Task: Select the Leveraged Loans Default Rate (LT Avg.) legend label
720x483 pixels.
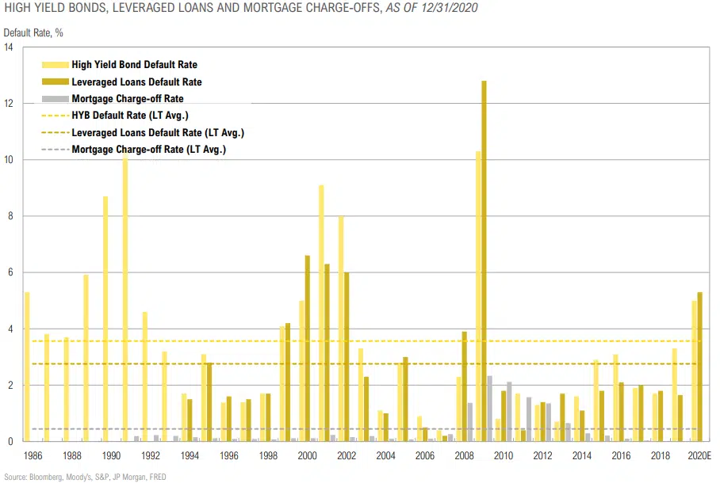Action: click(157, 132)
